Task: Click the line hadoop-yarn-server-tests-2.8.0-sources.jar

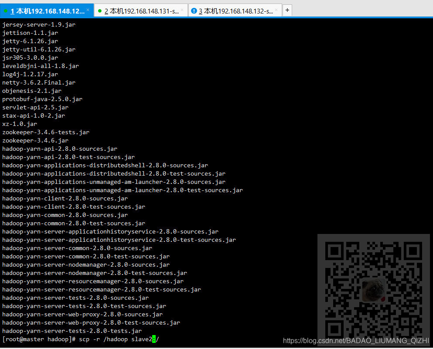Action: (x=75, y=298)
